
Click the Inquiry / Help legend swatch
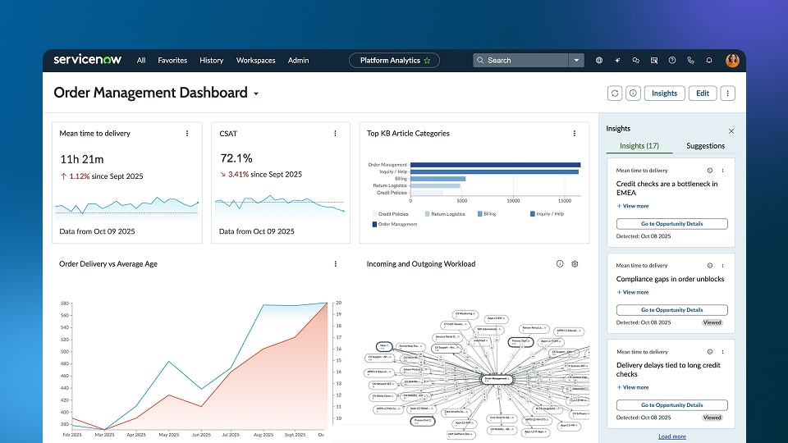pos(533,214)
